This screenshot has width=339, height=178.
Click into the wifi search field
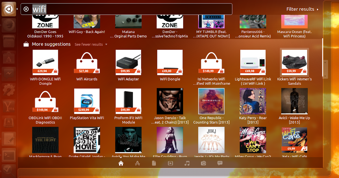pyautogui.click(x=126, y=9)
